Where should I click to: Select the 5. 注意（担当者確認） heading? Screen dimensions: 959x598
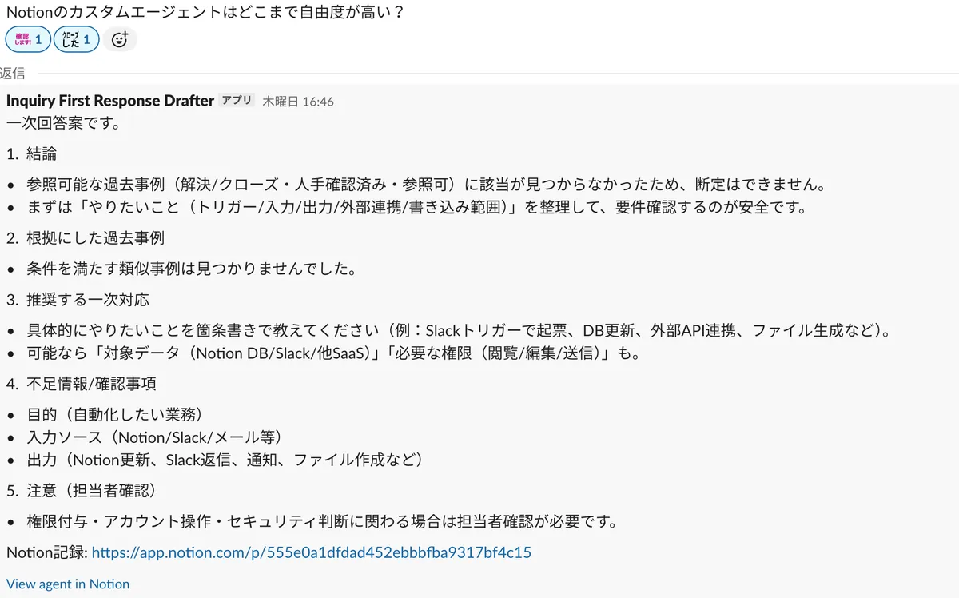pyautogui.click(x=81, y=490)
